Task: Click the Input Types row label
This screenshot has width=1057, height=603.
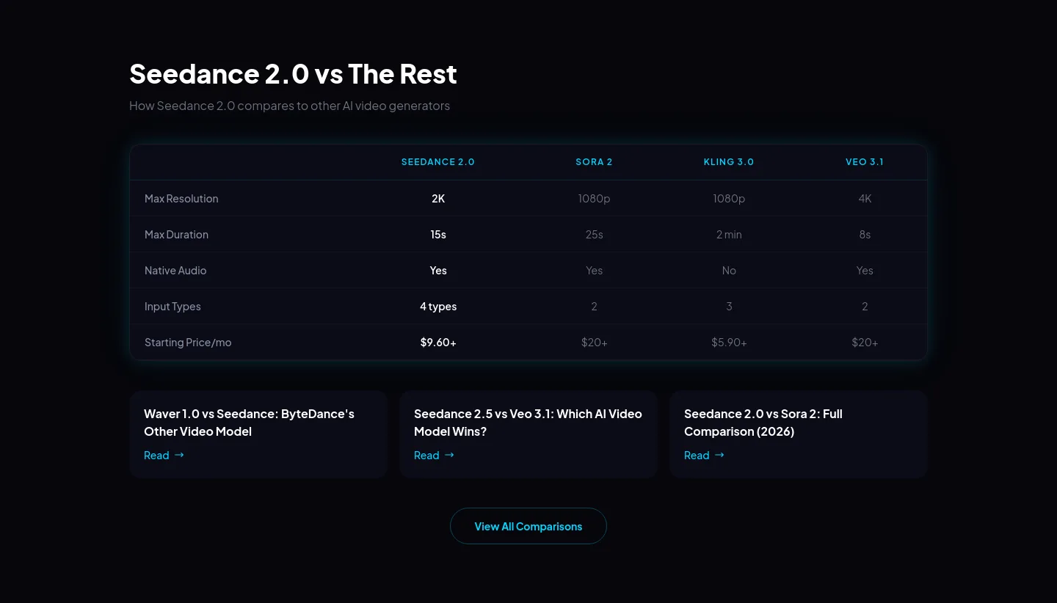Action: (x=172, y=307)
